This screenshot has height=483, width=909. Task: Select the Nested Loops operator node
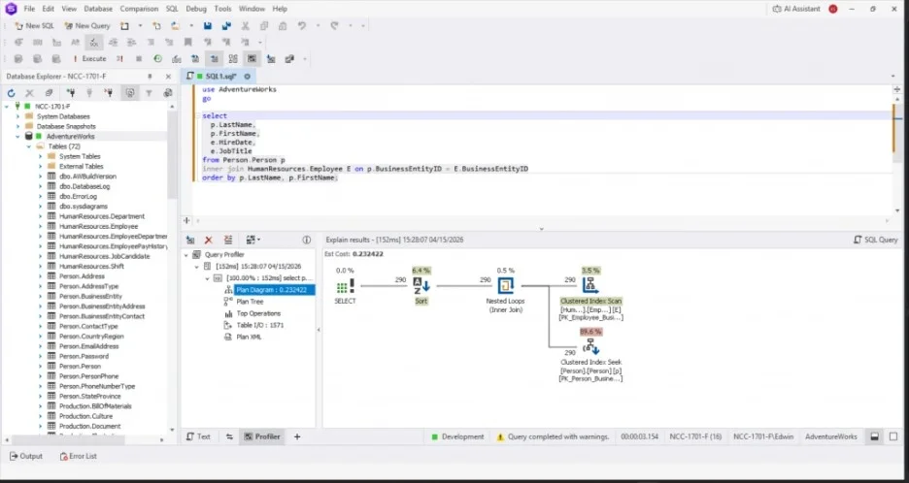(x=505, y=291)
